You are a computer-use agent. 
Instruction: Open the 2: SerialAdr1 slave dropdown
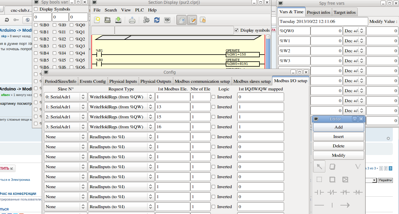66,117
